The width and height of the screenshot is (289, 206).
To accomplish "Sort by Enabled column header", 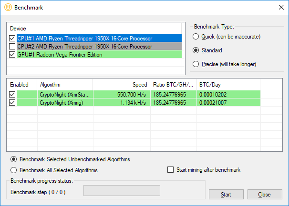I will click(22, 85).
